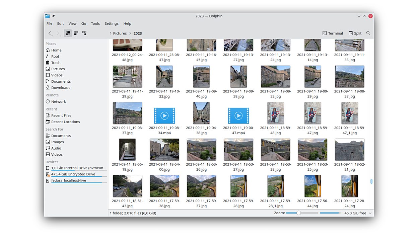
Task: Select thumbnail 2021-09-11_18-56-18.jpg
Action: (127, 150)
